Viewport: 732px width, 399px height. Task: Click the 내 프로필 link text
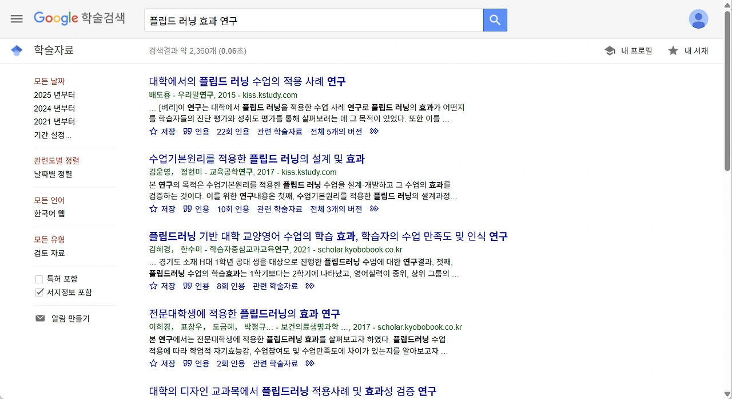[636, 51]
